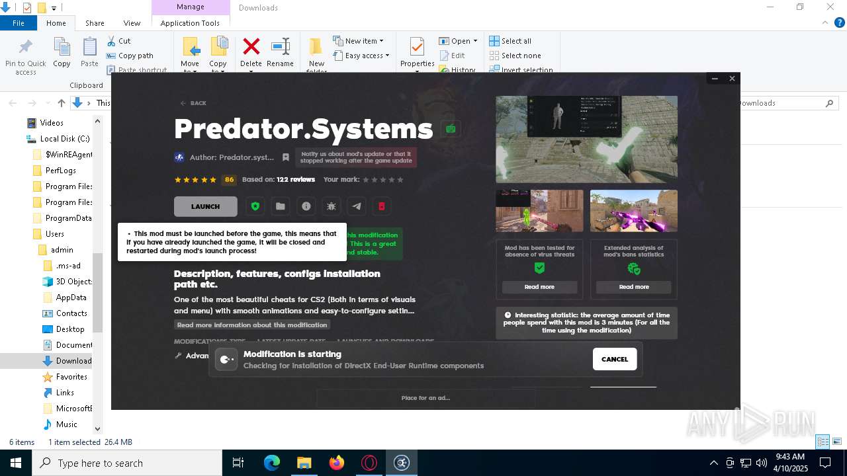The image size is (847, 476).
Task: Report a bug using the bug icon
Action: click(332, 206)
